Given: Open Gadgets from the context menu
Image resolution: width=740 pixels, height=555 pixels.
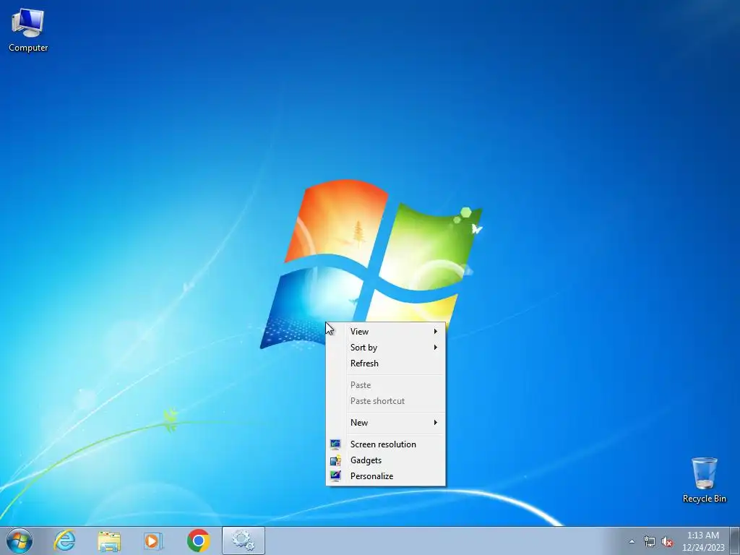Looking at the screenshot, I should [386, 460].
